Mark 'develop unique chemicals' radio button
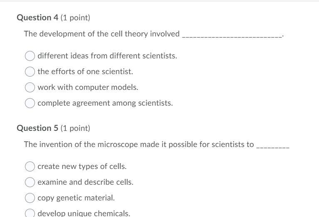 pos(30,213)
